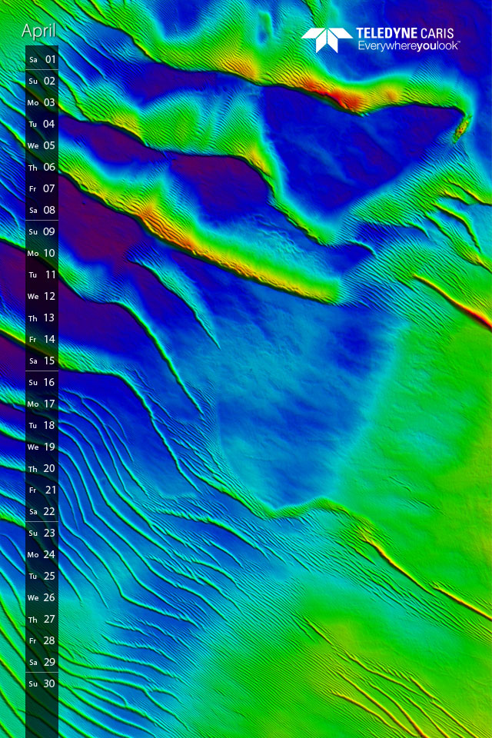492x738 pixels.
Task: Select calendar row Tu 25
Action: pos(42,576)
